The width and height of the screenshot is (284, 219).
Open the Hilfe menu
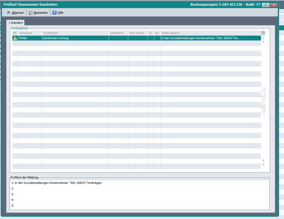point(58,13)
